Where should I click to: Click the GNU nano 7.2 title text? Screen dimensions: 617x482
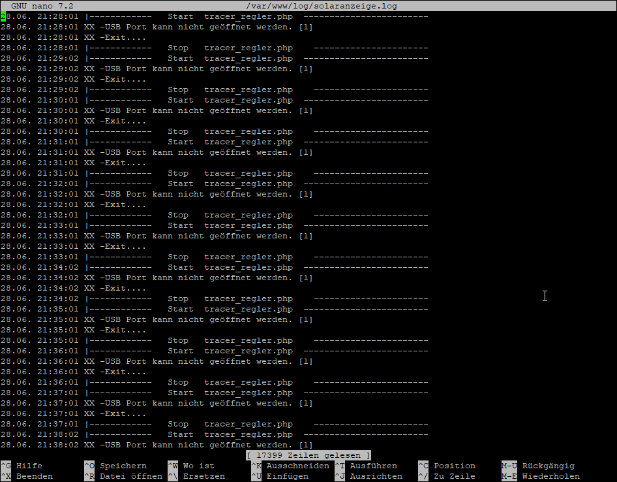coord(42,6)
